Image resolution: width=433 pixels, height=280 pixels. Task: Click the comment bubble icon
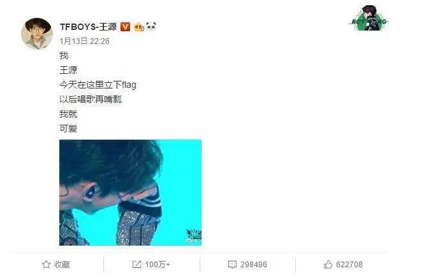coord(232,265)
